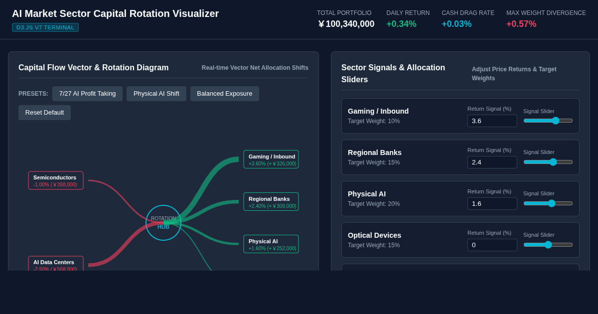Select the Balanced Exposure preset
Image resolution: width=598 pixels, height=314 pixels.
225,94
